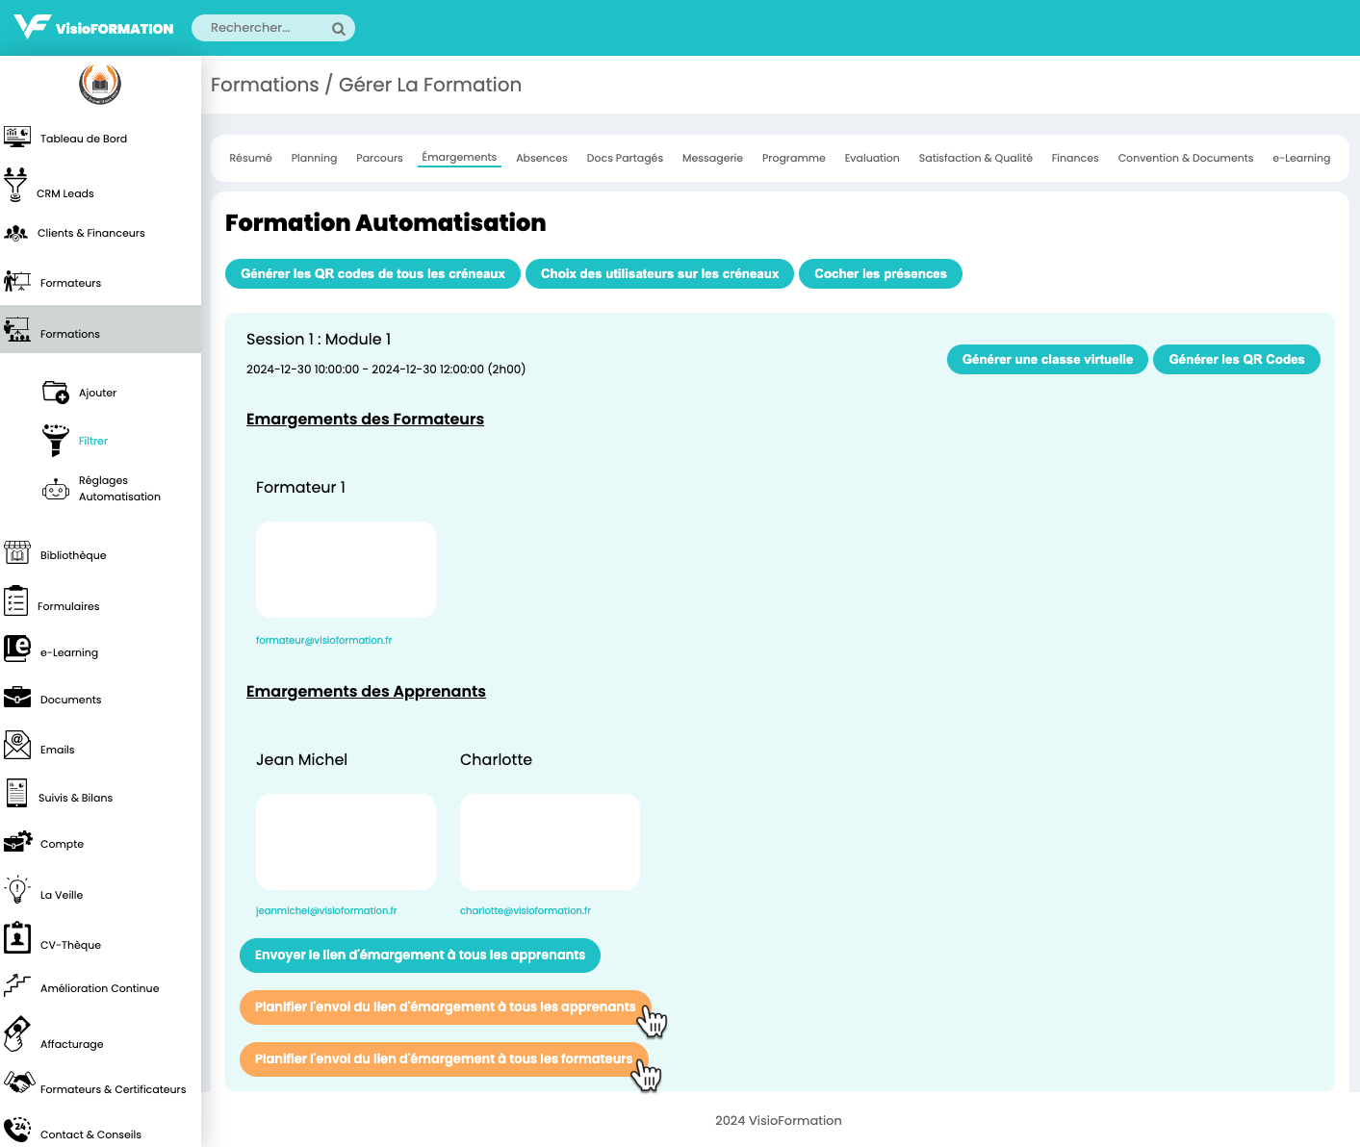Screen dimensions: 1360x1147
Task: Click Générer une classe virtuelle
Action: [1047, 359]
